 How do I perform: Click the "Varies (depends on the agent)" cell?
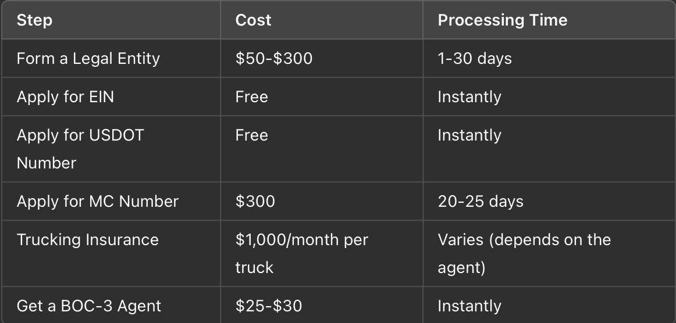524,253
